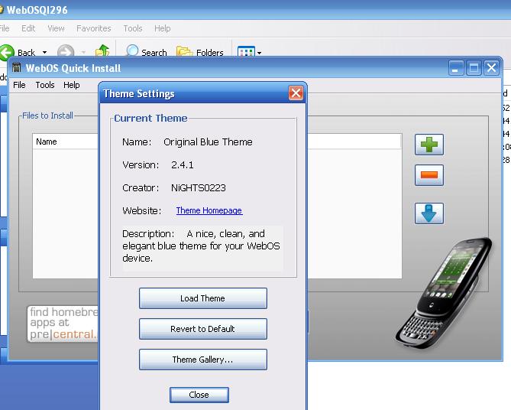Screen dimensions: 511x410
Task: Open Tools menu in WebOS Quick Install
Action: click(45, 85)
